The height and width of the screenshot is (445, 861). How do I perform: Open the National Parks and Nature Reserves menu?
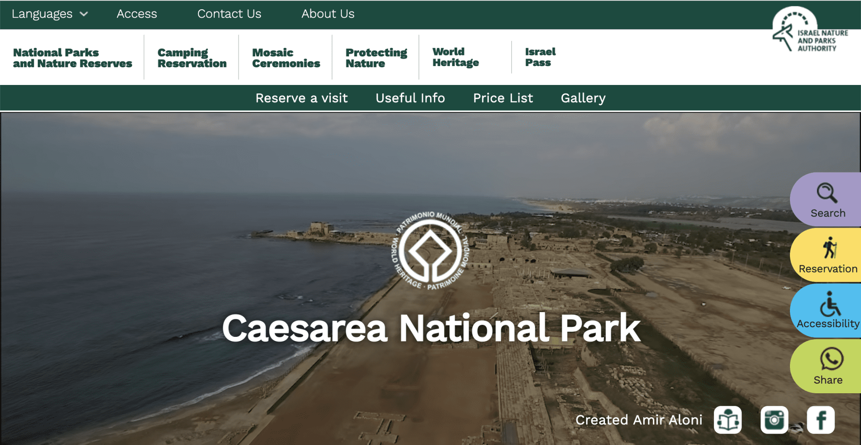tap(72, 58)
